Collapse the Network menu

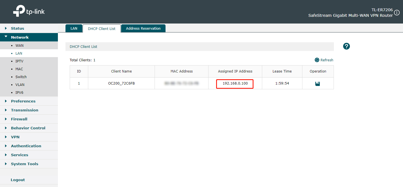coord(20,37)
